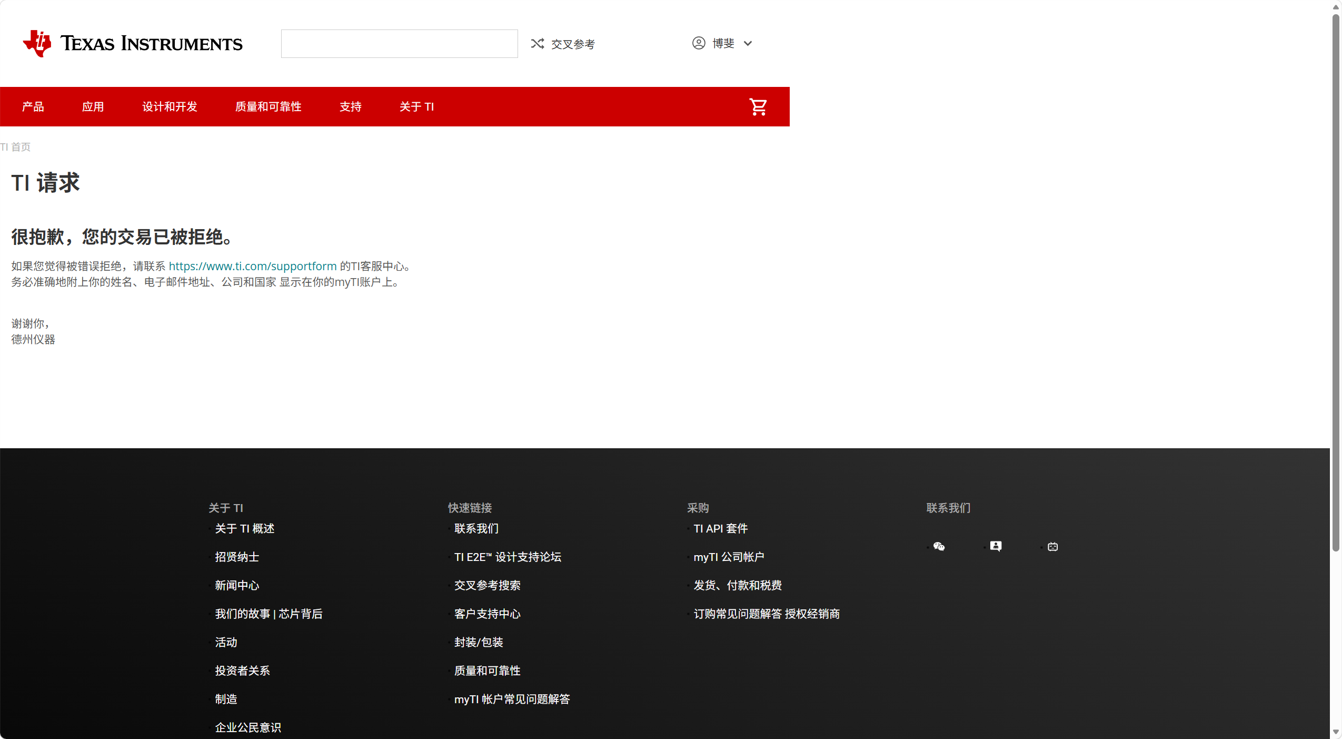Open 招贤纳士 footer link
The height and width of the screenshot is (739, 1342).
click(x=237, y=557)
